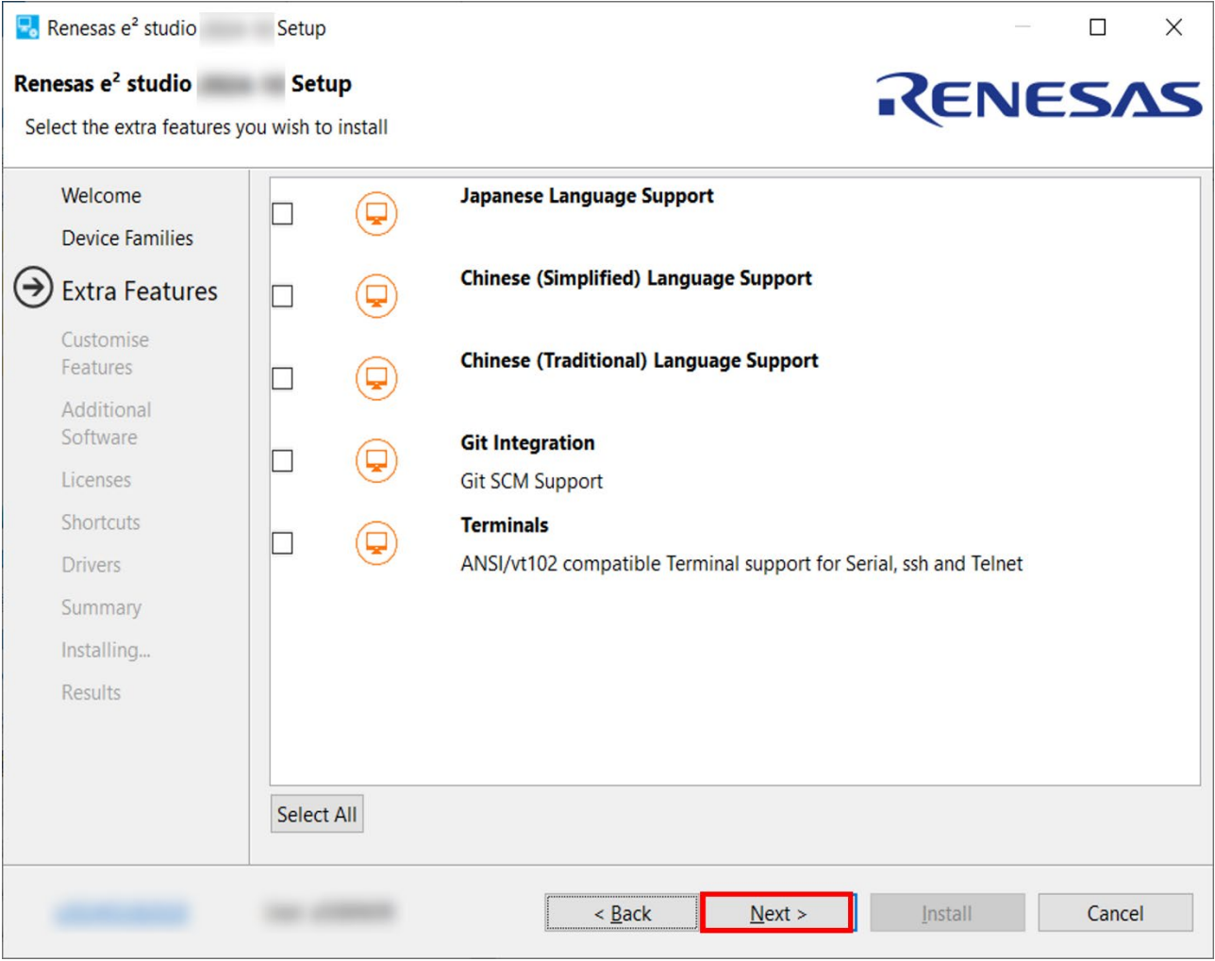The width and height of the screenshot is (1215, 961).
Task: Toggle the Terminals feature checkbox
Action: (282, 543)
